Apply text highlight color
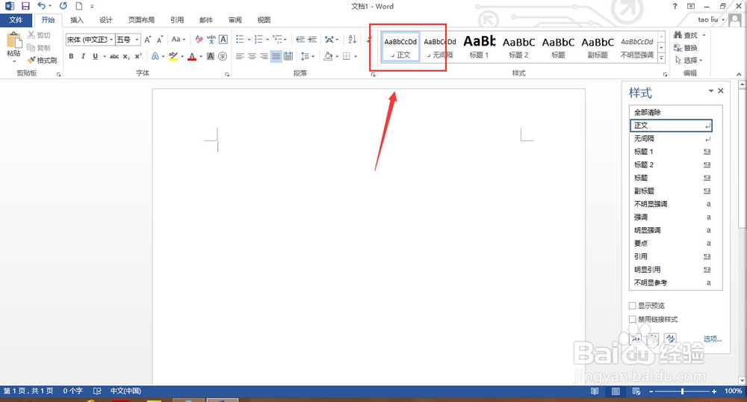Image resolution: width=747 pixels, height=402 pixels. (173, 56)
